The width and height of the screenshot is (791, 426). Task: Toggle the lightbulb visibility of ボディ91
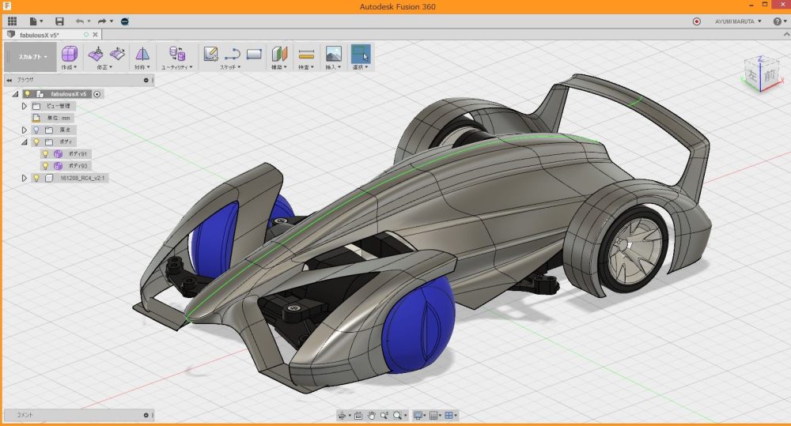click(x=45, y=154)
